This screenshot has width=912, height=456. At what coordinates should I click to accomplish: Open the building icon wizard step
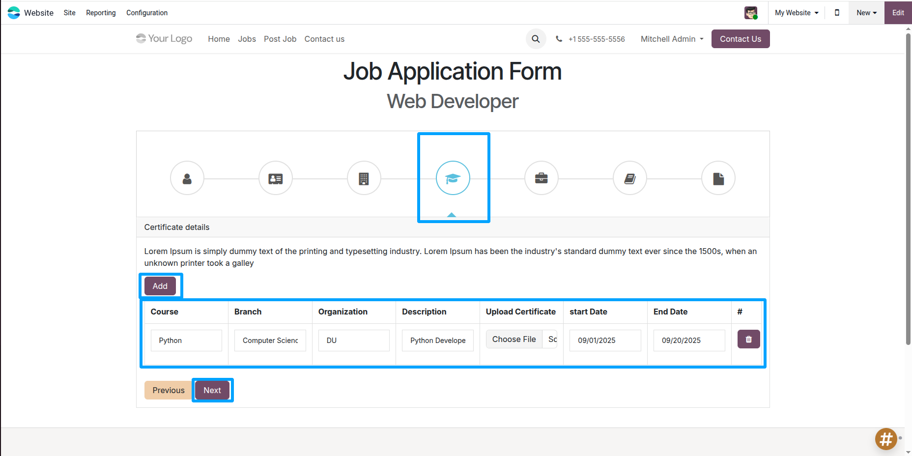click(364, 178)
